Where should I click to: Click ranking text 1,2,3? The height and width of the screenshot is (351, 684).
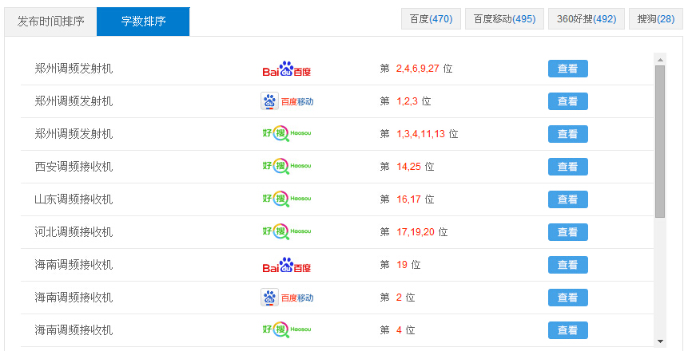407,101
